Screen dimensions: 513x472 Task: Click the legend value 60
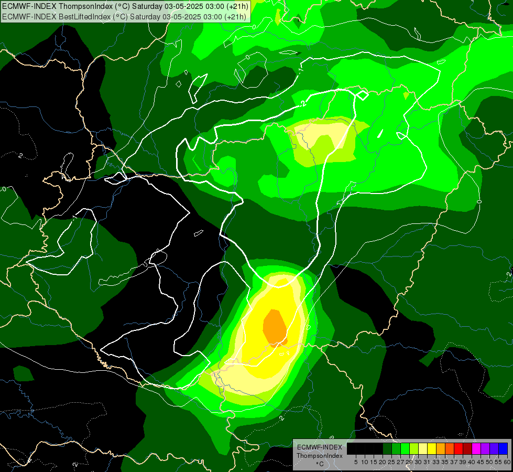click(507, 462)
